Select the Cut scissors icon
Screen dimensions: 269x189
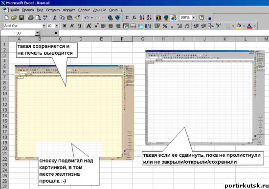pos(55,18)
